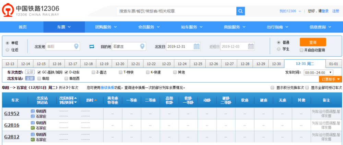Open the 团购服务 navigation menu
The height and width of the screenshot is (145, 343).
tap(106, 27)
